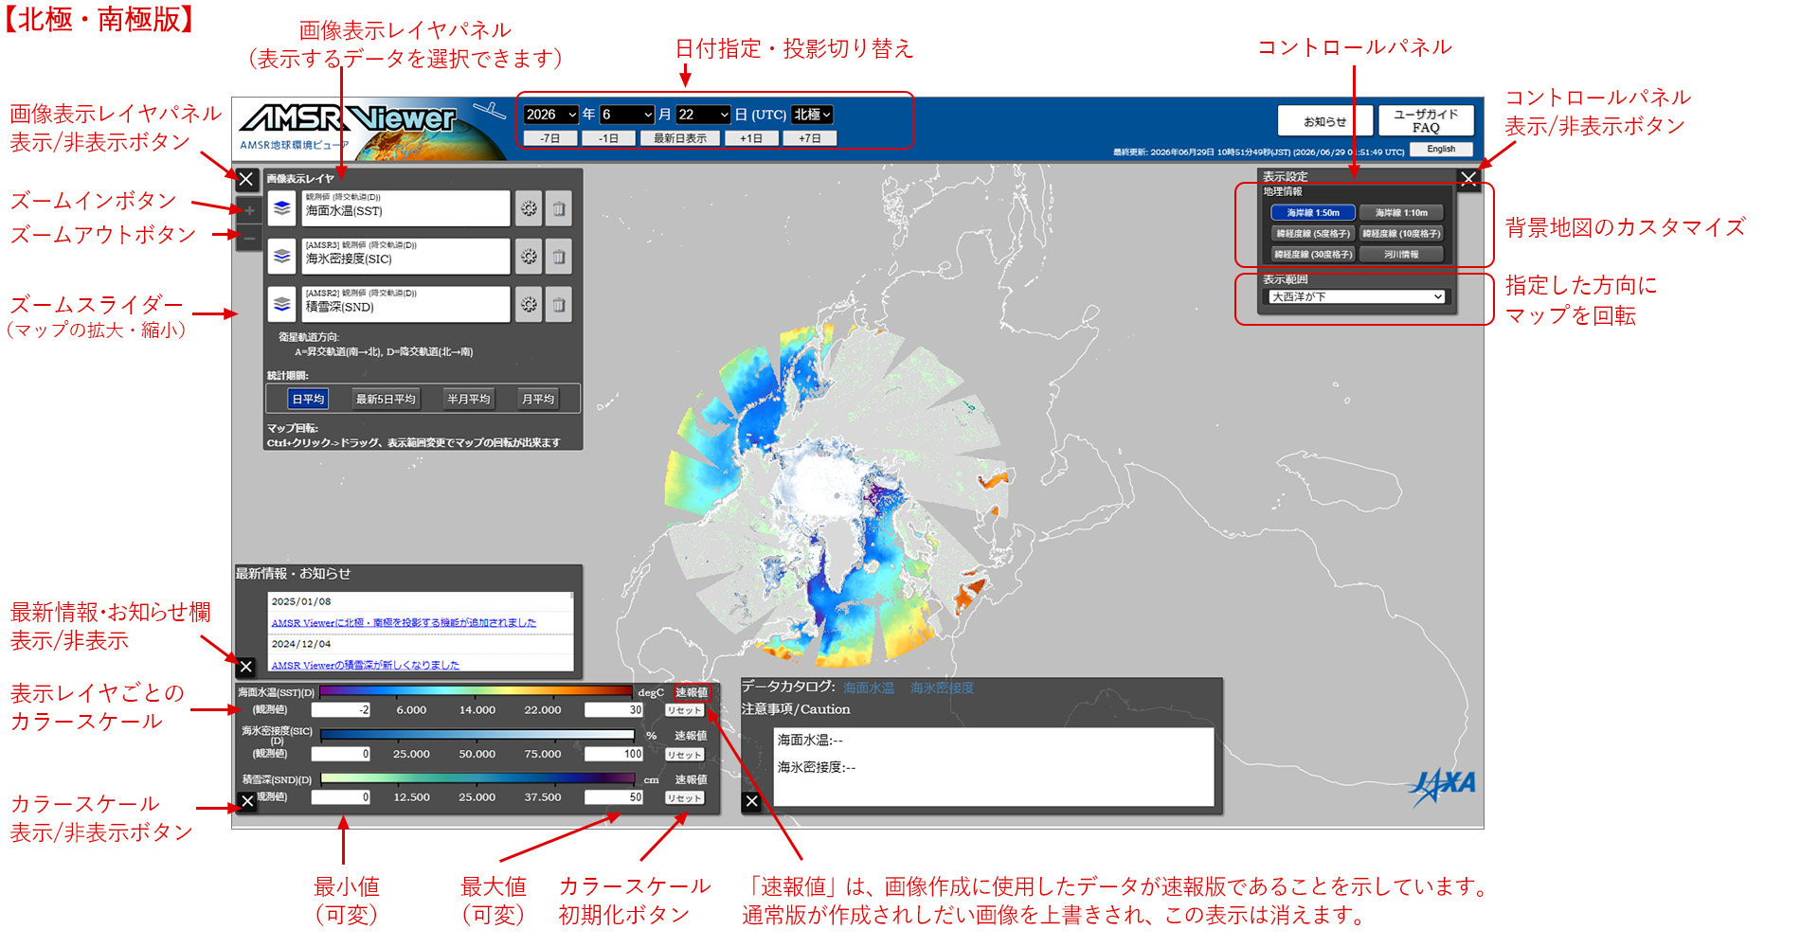Hide the 画像表示レイヤ panel with its X button

(x=246, y=179)
